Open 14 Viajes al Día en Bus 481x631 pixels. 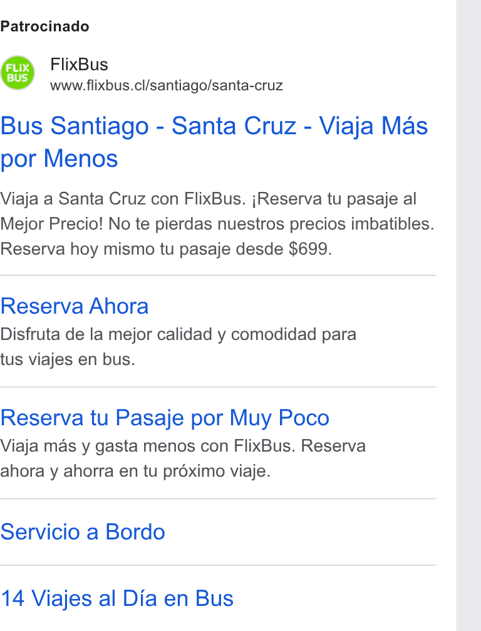pos(117,598)
